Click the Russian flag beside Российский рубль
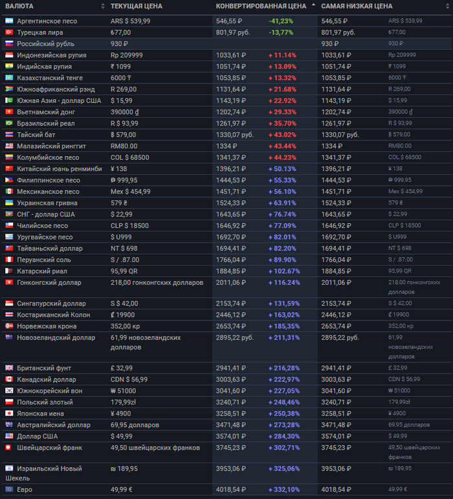453x499 pixels. tap(9, 43)
